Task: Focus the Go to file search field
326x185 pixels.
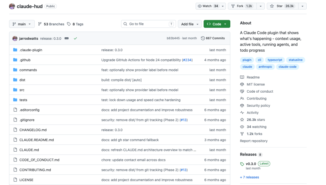Action: pos(149,24)
